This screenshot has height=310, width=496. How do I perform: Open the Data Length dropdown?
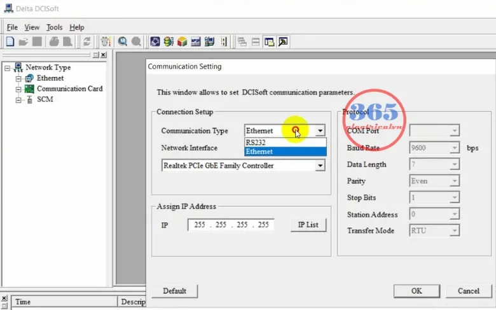point(454,164)
